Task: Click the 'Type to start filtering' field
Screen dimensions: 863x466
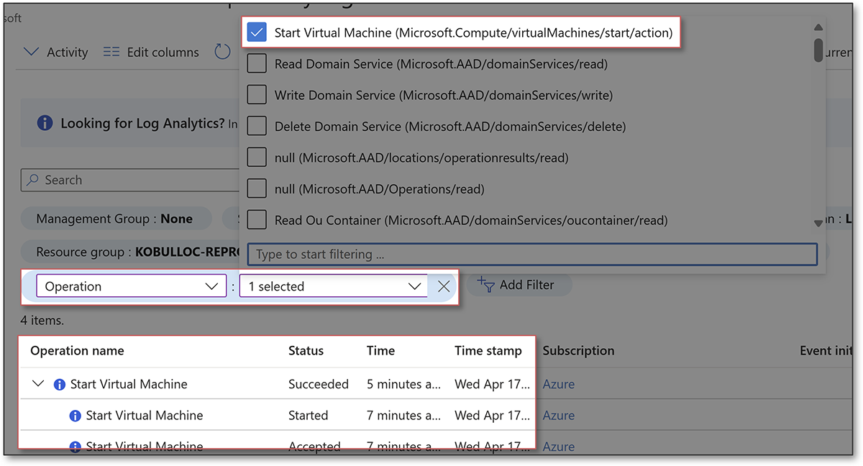Action: [532, 254]
